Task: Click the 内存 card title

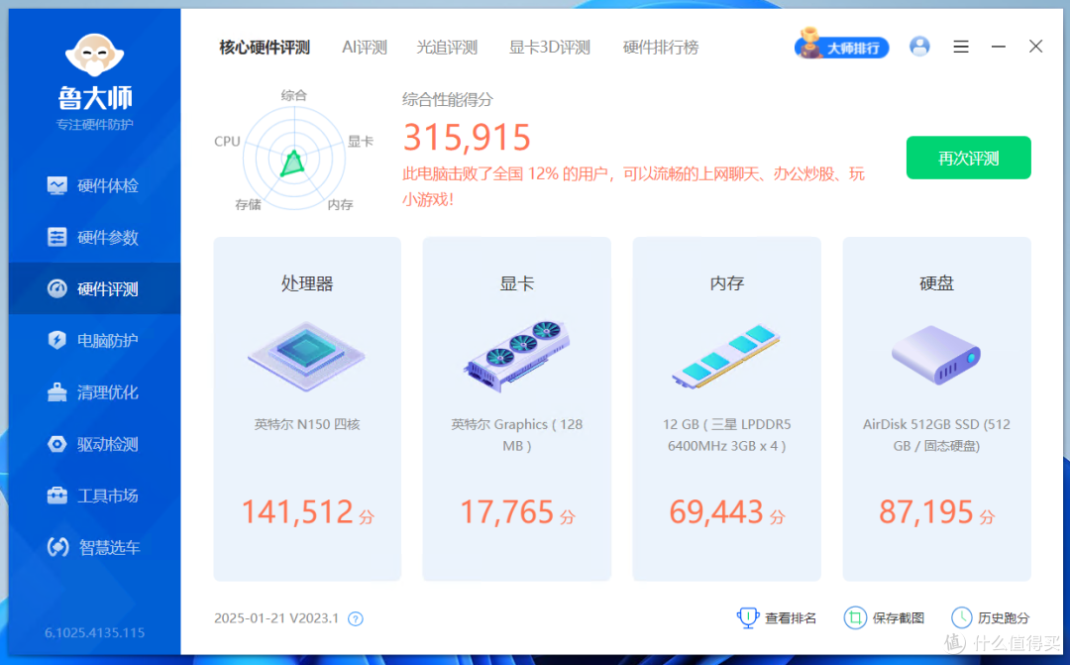Action: [x=727, y=283]
